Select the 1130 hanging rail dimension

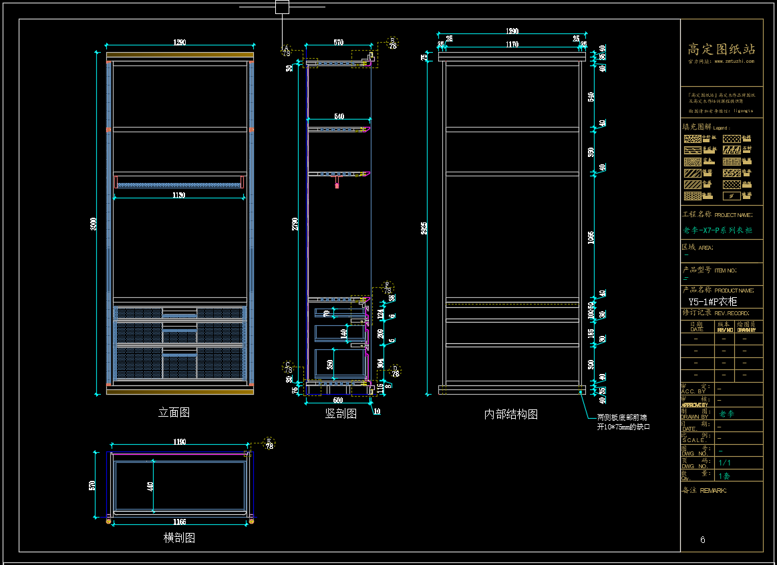(179, 195)
